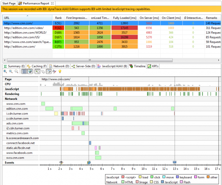Select the http://edition.cnn.com/US/ row
Viewport: 222px width, 185px height.
coord(112,37)
